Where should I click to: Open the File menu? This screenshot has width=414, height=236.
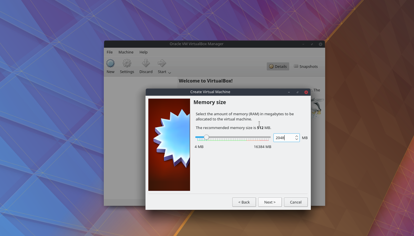(x=110, y=52)
